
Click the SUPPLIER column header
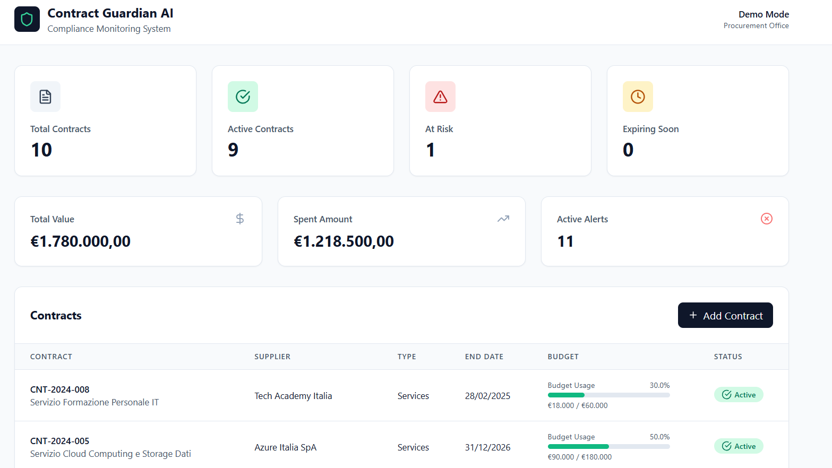coord(272,357)
